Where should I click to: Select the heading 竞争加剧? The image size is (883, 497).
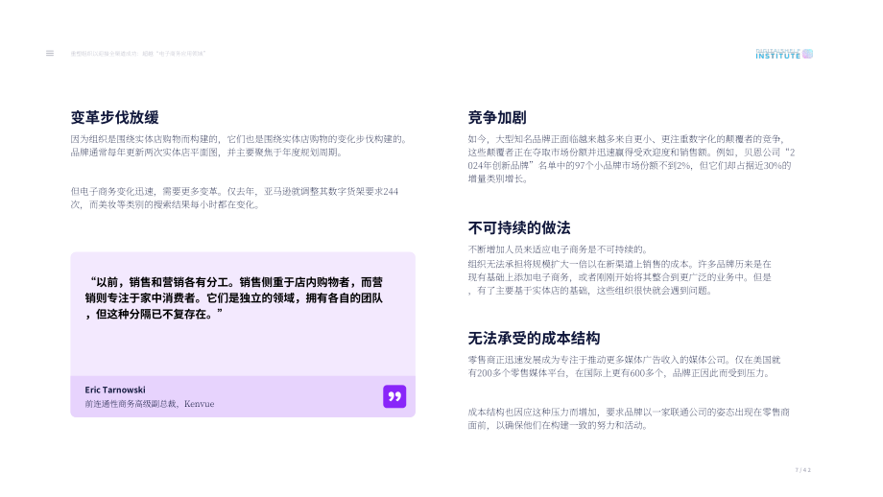tap(497, 117)
